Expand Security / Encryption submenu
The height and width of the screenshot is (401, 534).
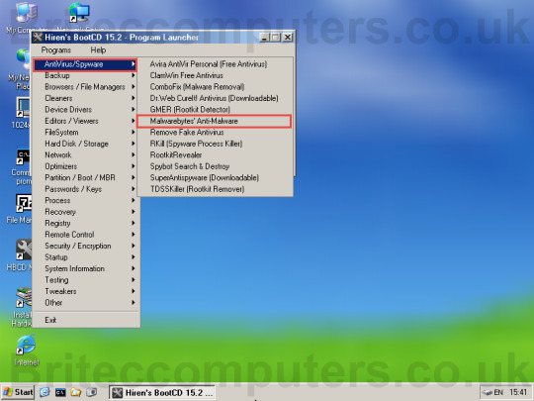pos(85,246)
